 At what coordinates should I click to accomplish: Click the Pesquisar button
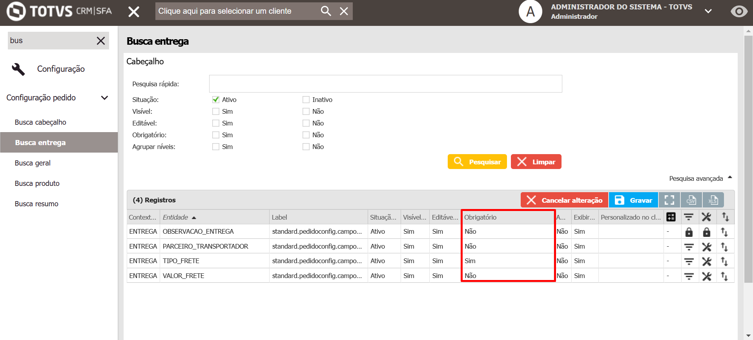(x=477, y=162)
